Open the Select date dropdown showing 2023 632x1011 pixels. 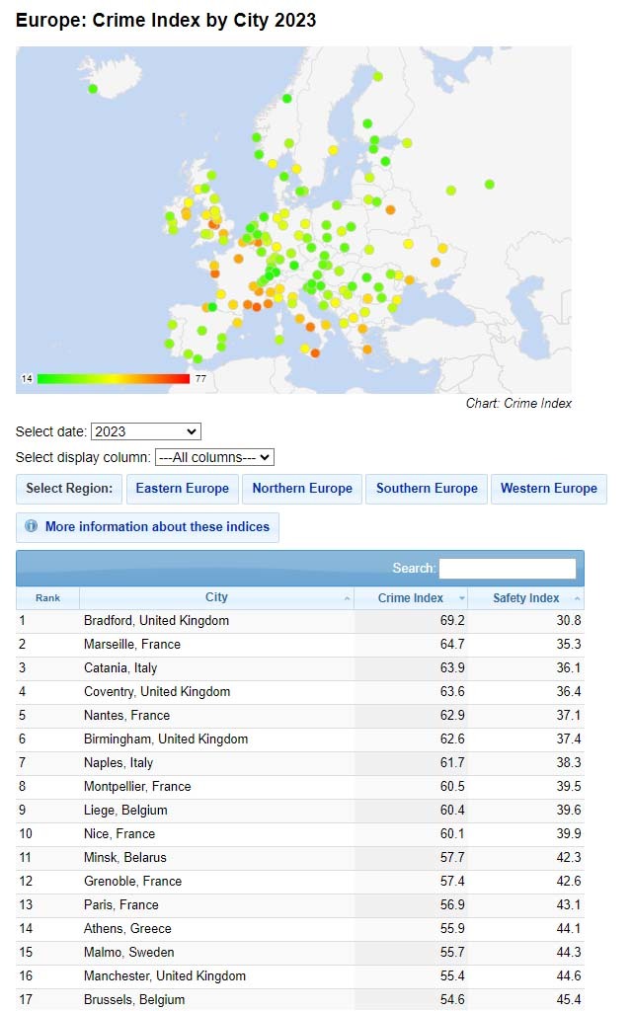pos(145,431)
